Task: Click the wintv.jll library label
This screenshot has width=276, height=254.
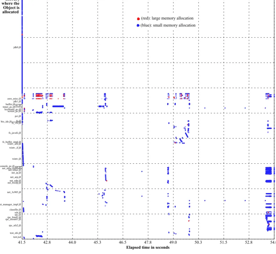Action: 16,159
